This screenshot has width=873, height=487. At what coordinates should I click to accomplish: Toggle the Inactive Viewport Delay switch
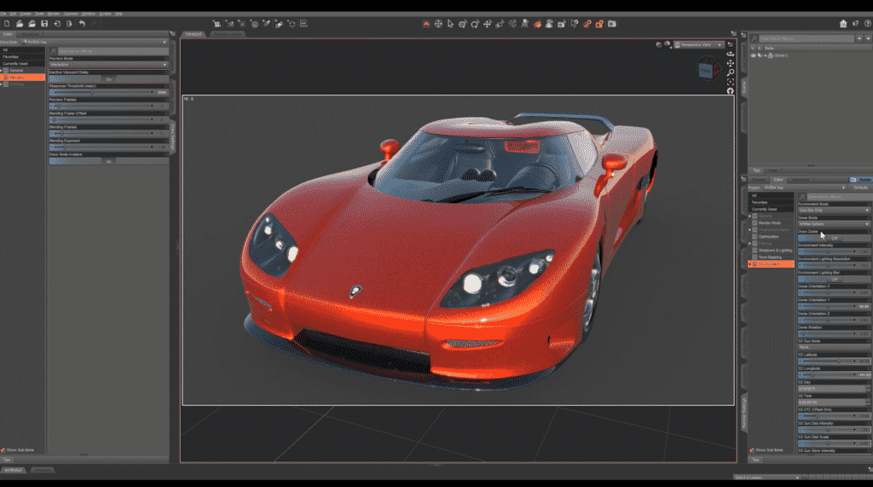pyautogui.click(x=108, y=78)
